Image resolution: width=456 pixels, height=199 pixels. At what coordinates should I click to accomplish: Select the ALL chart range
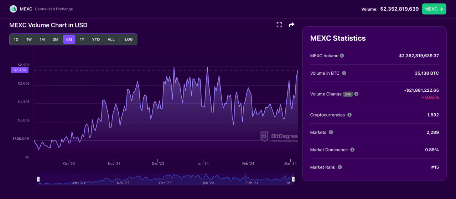click(x=111, y=39)
